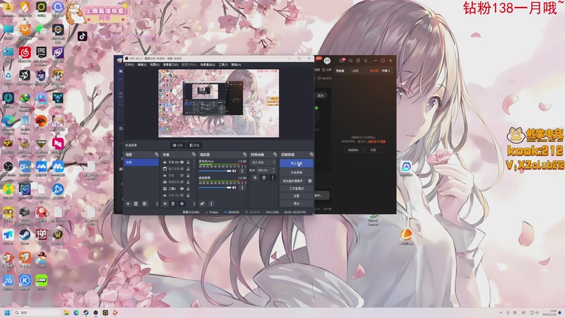This screenshot has height=318, width=565.
Task: Open Scenes toolbar three-dot menu
Action: [157, 204]
